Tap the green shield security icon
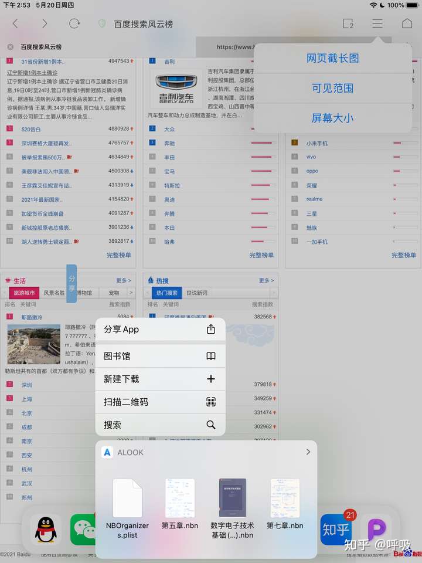 click(x=102, y=24)
